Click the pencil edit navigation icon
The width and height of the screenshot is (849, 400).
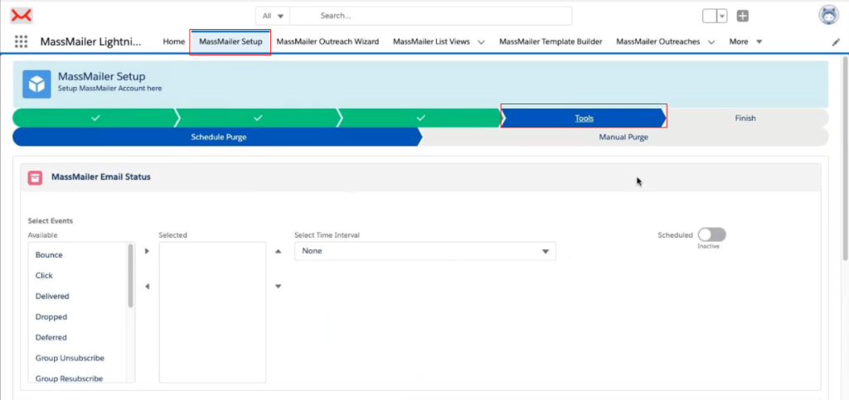836,42
